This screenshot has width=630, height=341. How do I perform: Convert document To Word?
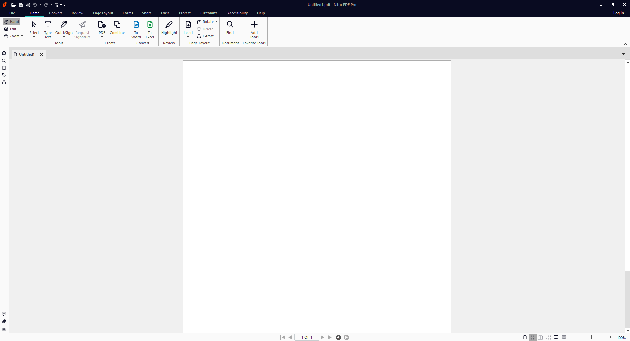136,29
